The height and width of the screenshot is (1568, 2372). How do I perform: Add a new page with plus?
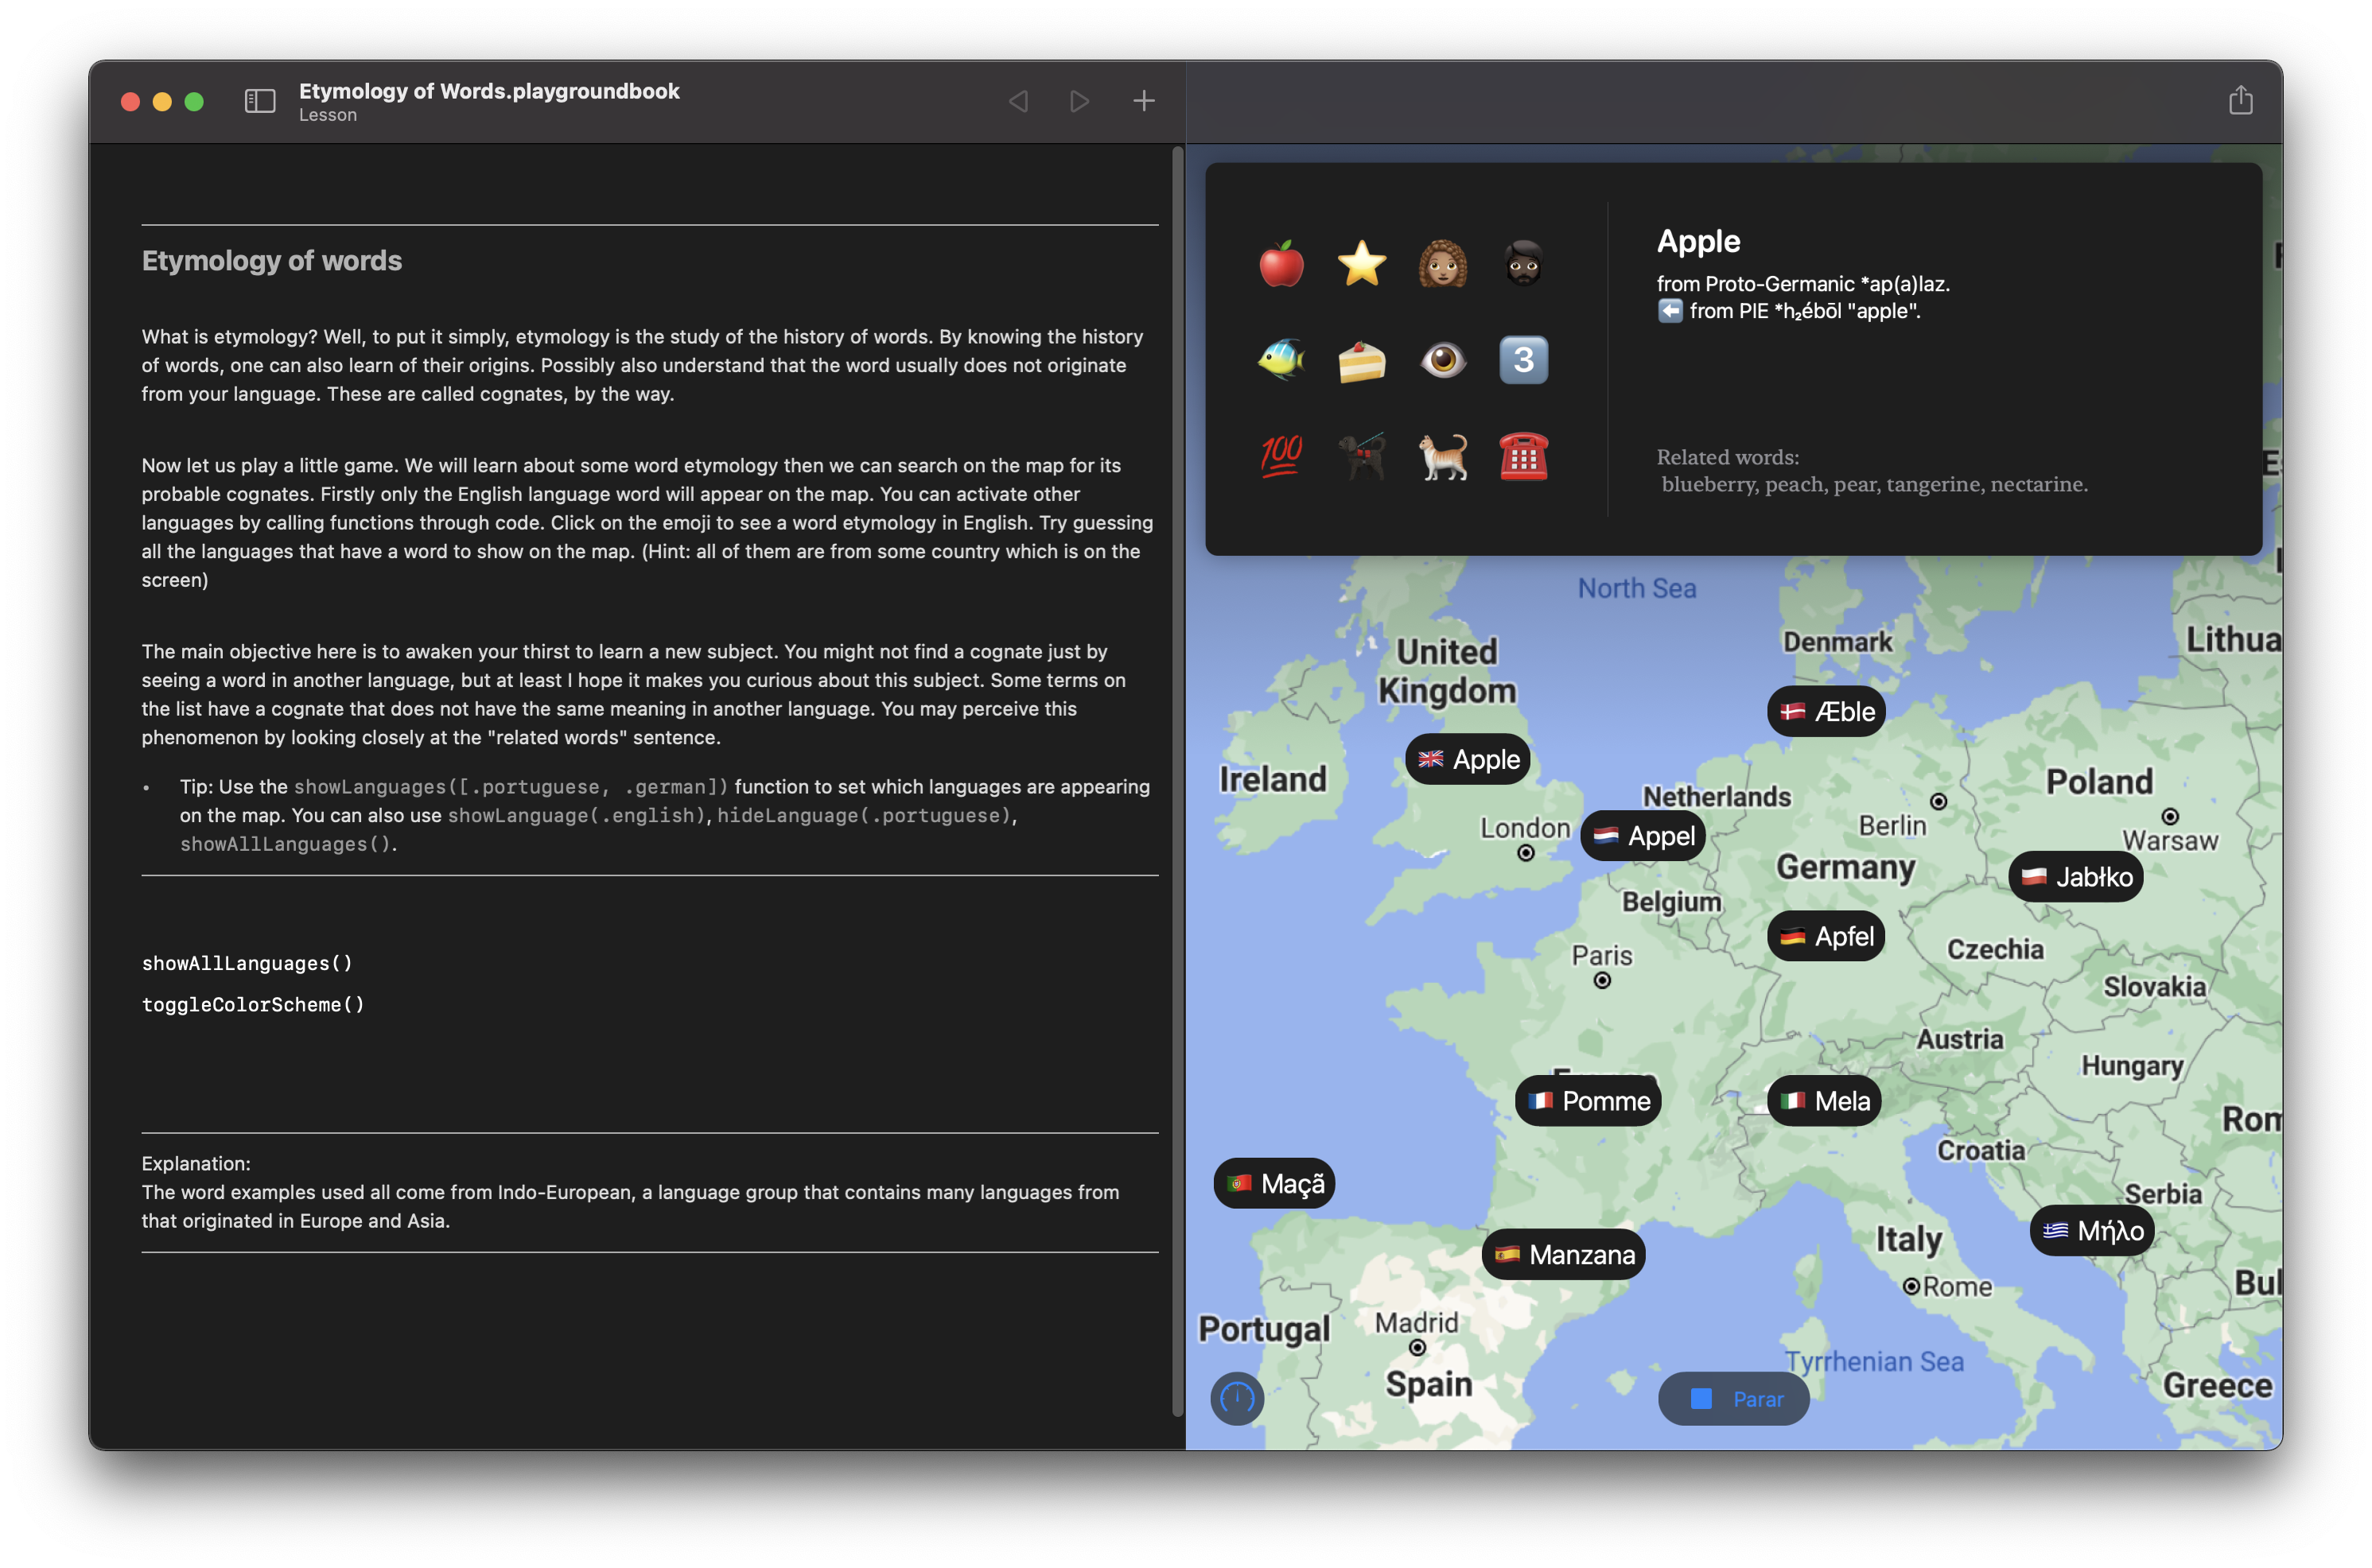click(1144, 101)
